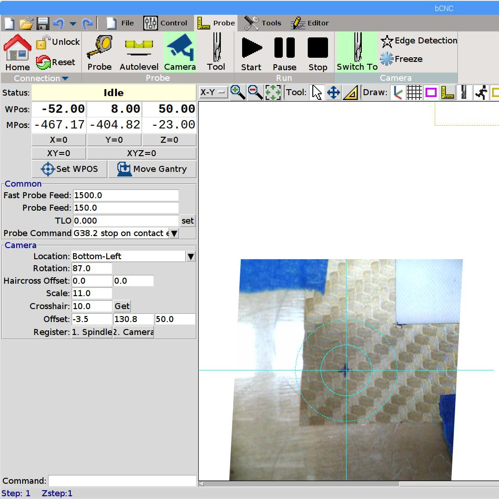Viewport: 499px width, 499px height.
Task: Click the horizontal canvas scrollbar
Action: (x=300, y=484)
